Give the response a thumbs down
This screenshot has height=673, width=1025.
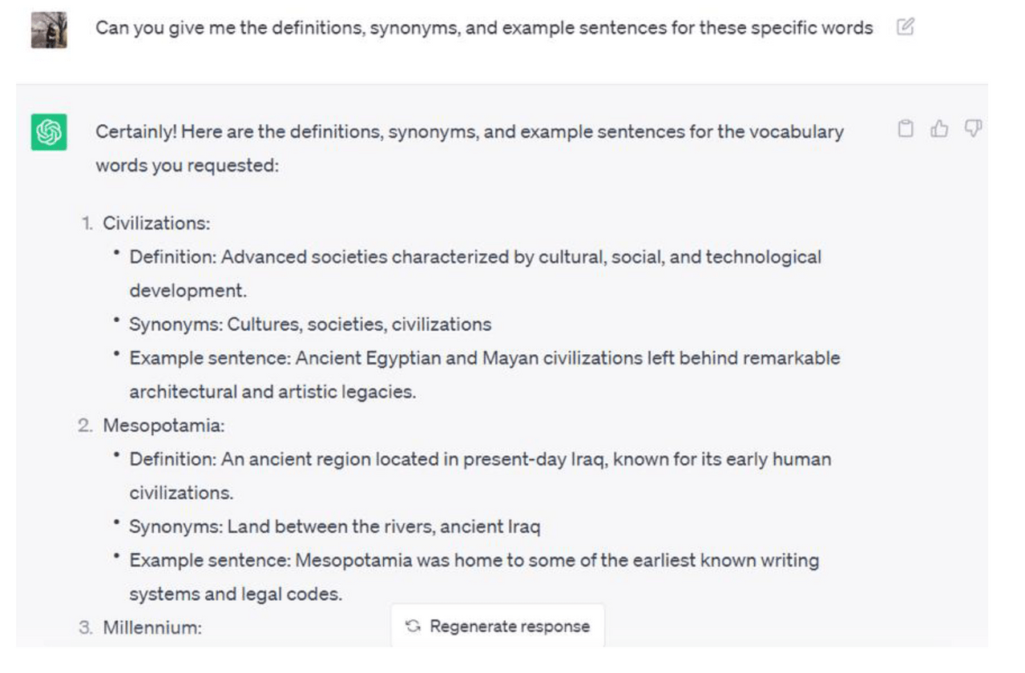click(973, 129)
